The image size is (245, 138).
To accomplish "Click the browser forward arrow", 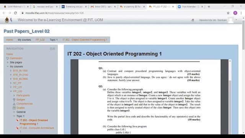I will (10, 13).
